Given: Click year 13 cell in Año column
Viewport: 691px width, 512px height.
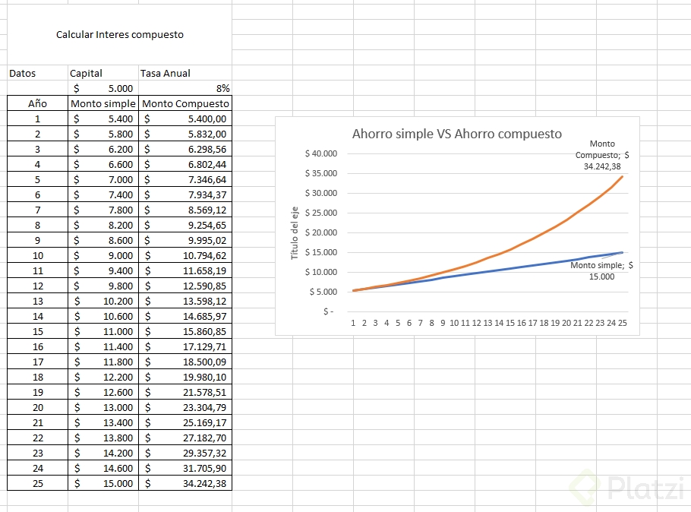Looking at the screenshot, I should pos(37,302).
